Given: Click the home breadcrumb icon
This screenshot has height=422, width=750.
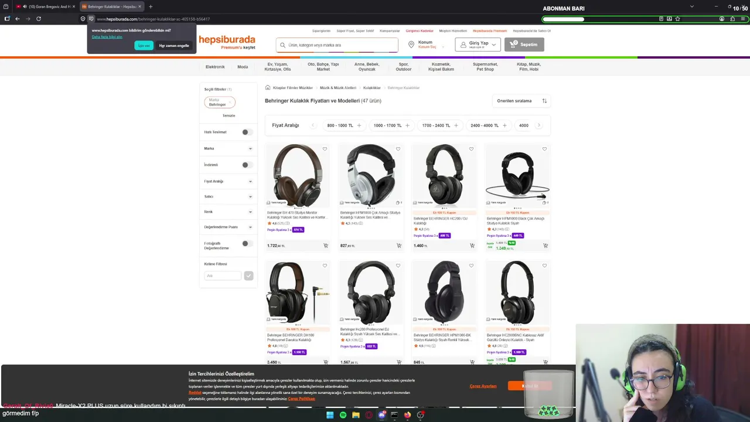Looking at the screenshot, I should (268, 88).
